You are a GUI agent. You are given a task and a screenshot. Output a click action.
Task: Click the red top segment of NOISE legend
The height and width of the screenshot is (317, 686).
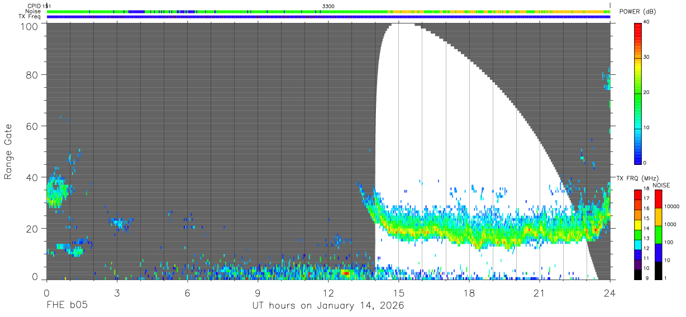click(x=658, y=198)
